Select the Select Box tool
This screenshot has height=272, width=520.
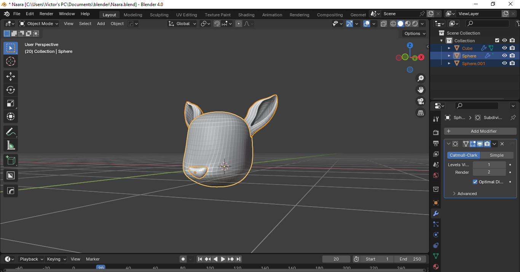pyautogui.click(x=11, y=48)
